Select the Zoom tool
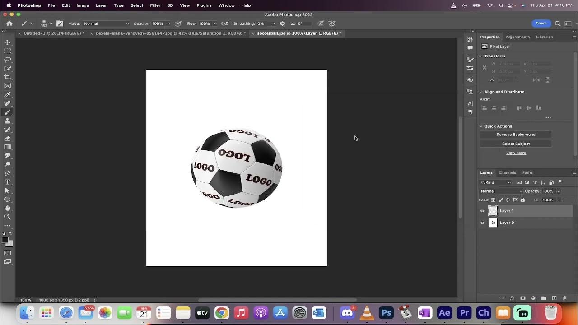The image size is (578, 325). (7, 217)
